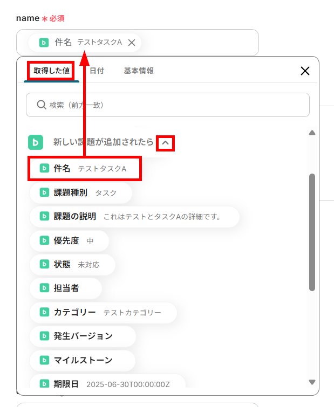Click the vertical scrollbar thumb

[x=312, y=232]
